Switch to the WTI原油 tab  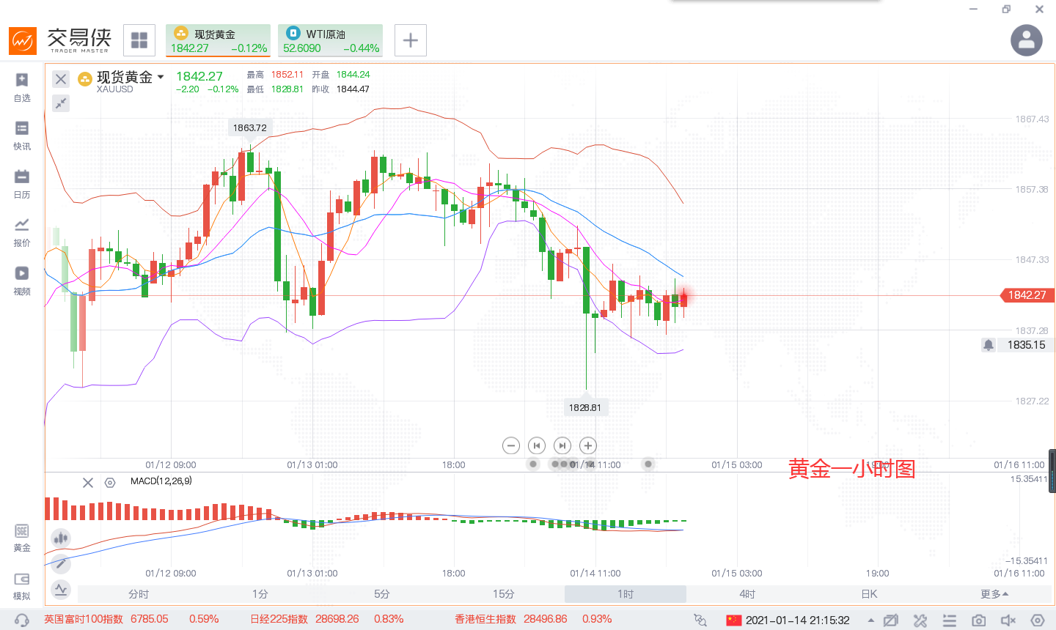pos(331,40)
